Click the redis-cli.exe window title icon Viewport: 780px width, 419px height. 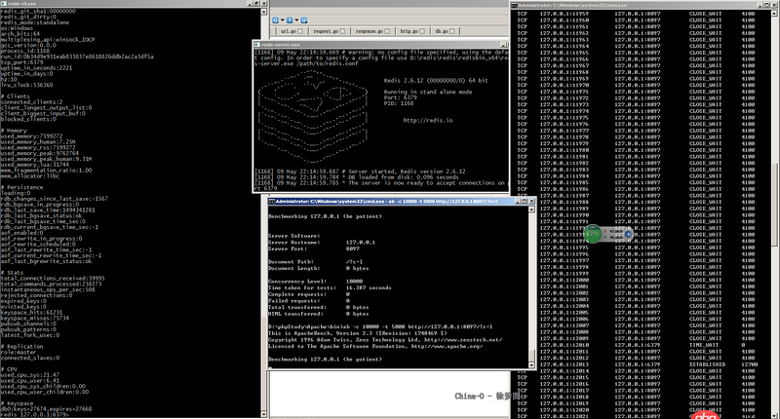point(4,4)
